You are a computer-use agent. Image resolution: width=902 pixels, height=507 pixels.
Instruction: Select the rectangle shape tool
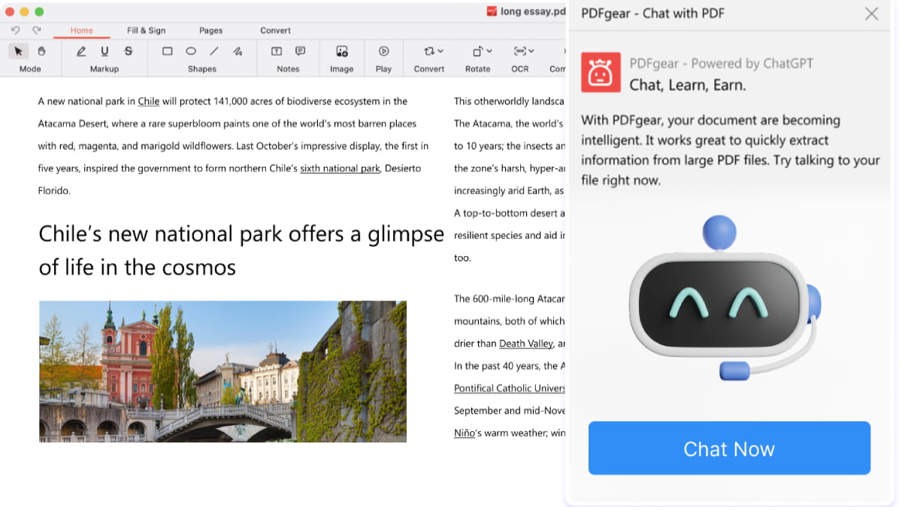click(x=168, y=51)
